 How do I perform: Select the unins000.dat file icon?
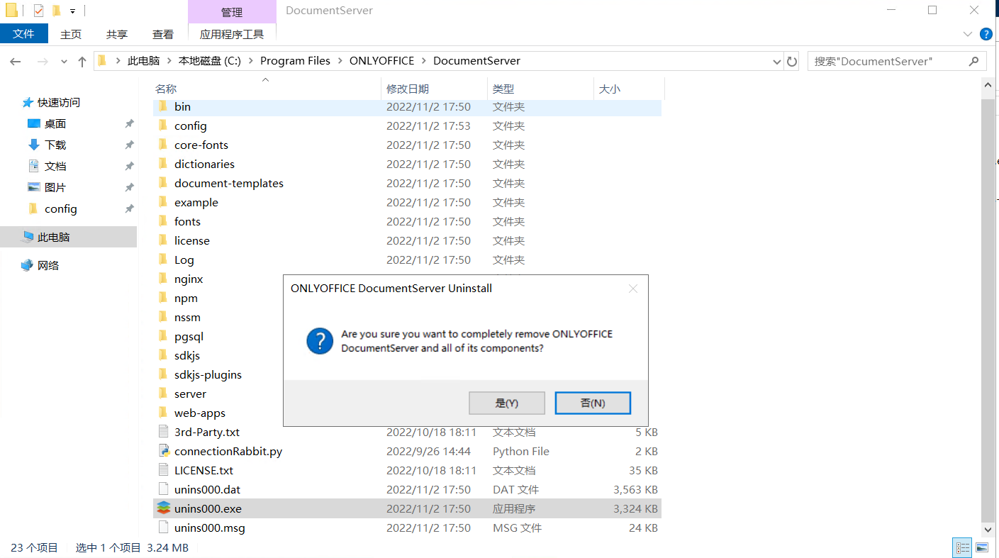click(x=163, y=489)
